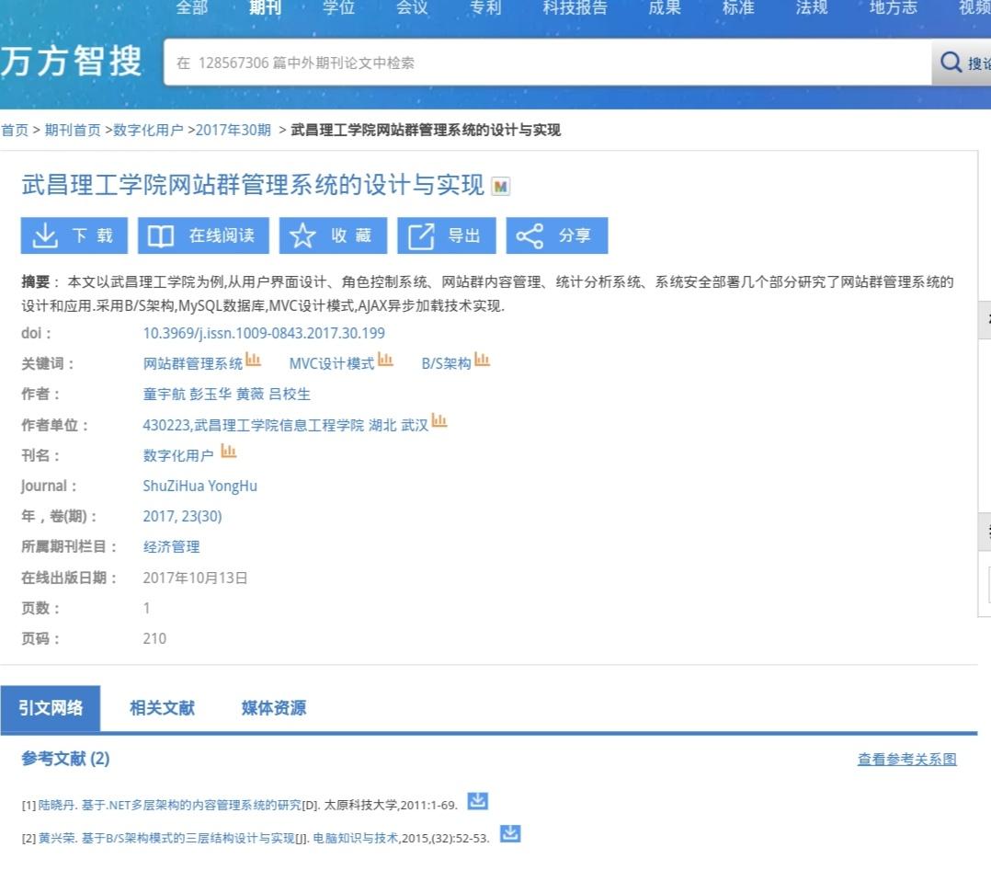
Task: Click chart icon next to 网站群管理系统 keyword
Action: click(x=254, y=361)
